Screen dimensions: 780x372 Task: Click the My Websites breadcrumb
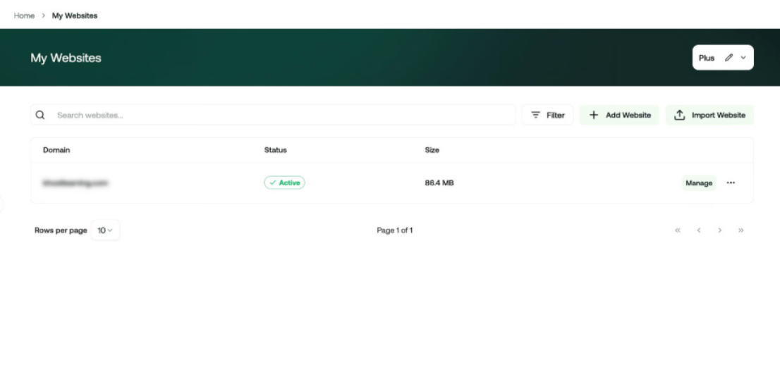click(75, 15)
